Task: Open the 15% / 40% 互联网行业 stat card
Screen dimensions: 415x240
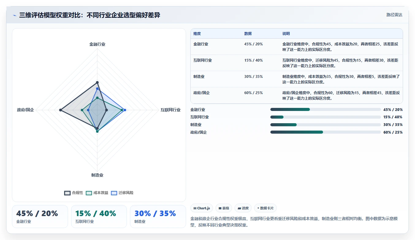Action: pyautogui.click(x=99, y=216)
